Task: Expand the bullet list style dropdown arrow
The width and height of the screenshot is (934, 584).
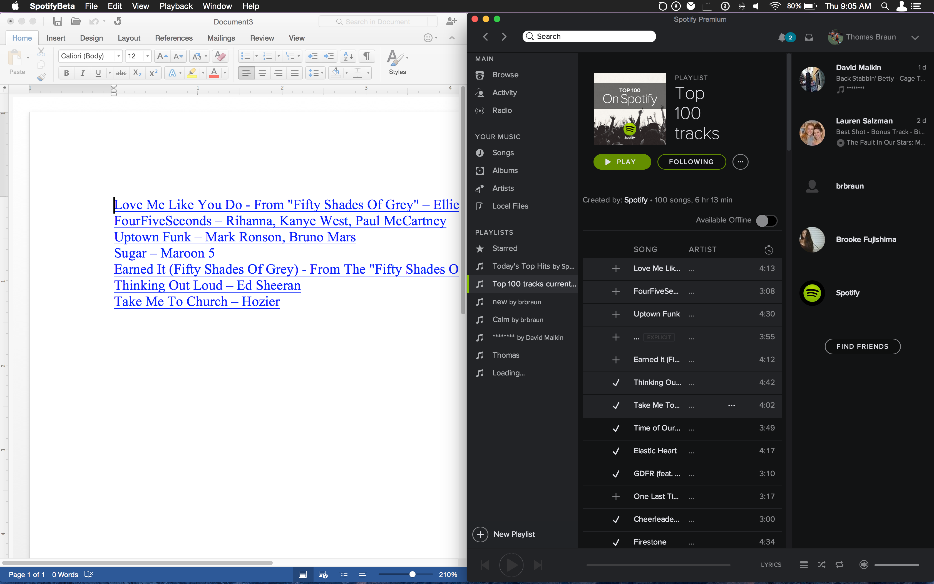Action: [256, 56]
